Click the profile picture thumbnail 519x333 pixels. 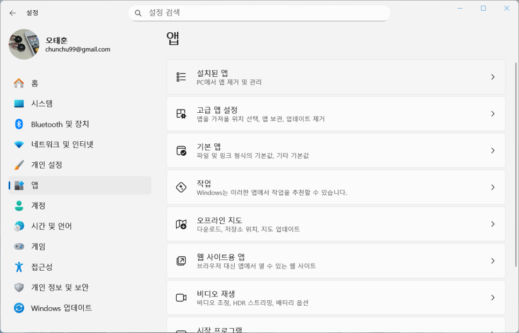24,45
